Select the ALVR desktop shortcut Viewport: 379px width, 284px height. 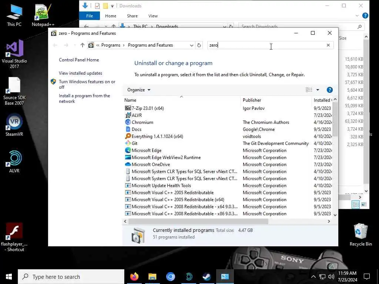[x=14, y=162]
